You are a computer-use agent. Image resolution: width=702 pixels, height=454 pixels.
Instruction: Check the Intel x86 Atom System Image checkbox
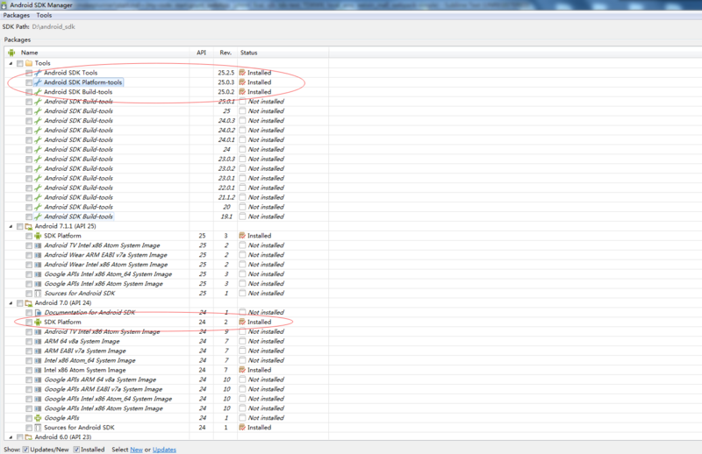(x=29, y=370)
